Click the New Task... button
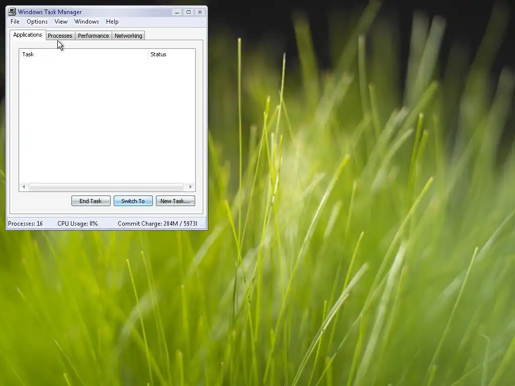Screen dimensions: 515x386 pos(175,201)
